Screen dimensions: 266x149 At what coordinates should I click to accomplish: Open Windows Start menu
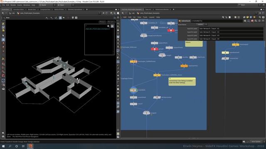(x=3, y=146)
